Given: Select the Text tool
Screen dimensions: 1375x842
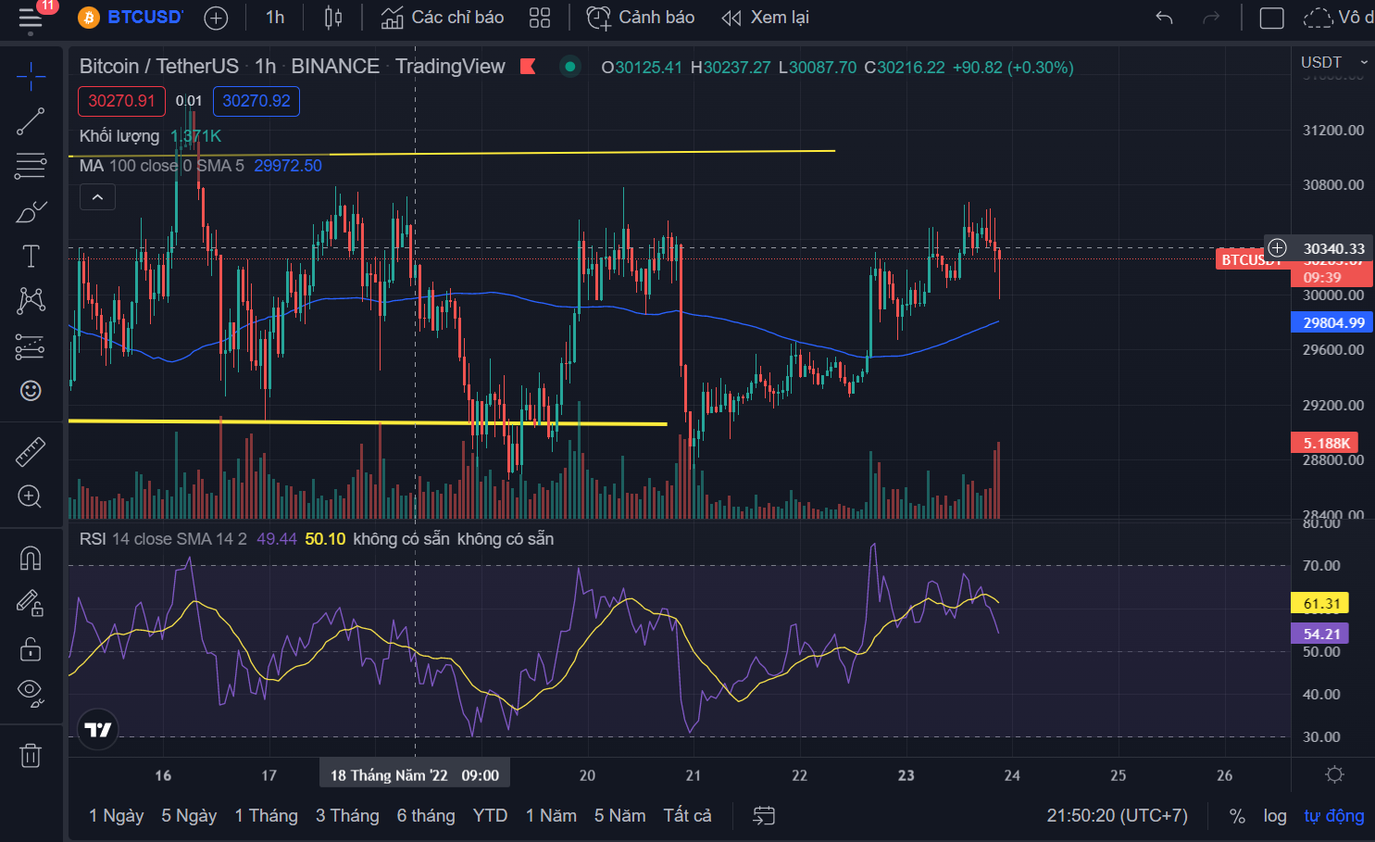Looking at the screenshot, I should (x=31, y=257).
